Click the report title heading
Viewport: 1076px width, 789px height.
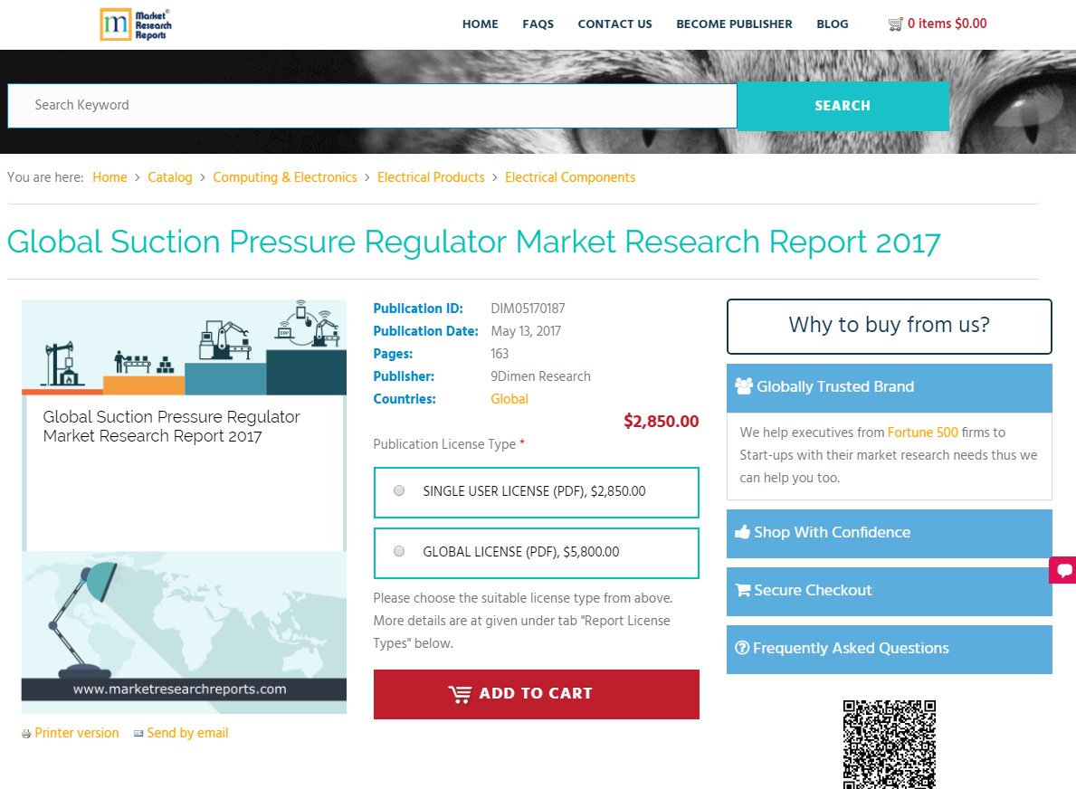pyautogui.click(x=473, y=242)
